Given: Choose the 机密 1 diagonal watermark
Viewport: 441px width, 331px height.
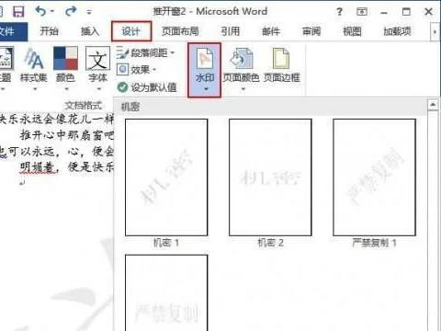Looking at the screenshot, I should (x=166, y=177).
